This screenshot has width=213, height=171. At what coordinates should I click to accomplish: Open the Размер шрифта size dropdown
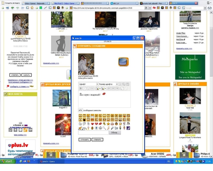(108, 84)
